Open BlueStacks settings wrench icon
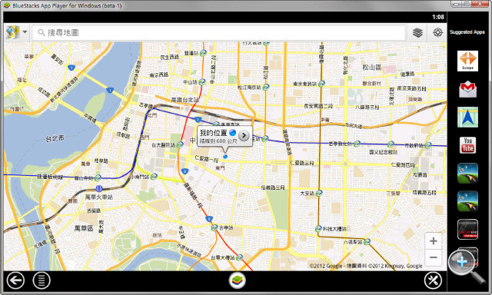 pyautogui.click(x=433, y=280)
